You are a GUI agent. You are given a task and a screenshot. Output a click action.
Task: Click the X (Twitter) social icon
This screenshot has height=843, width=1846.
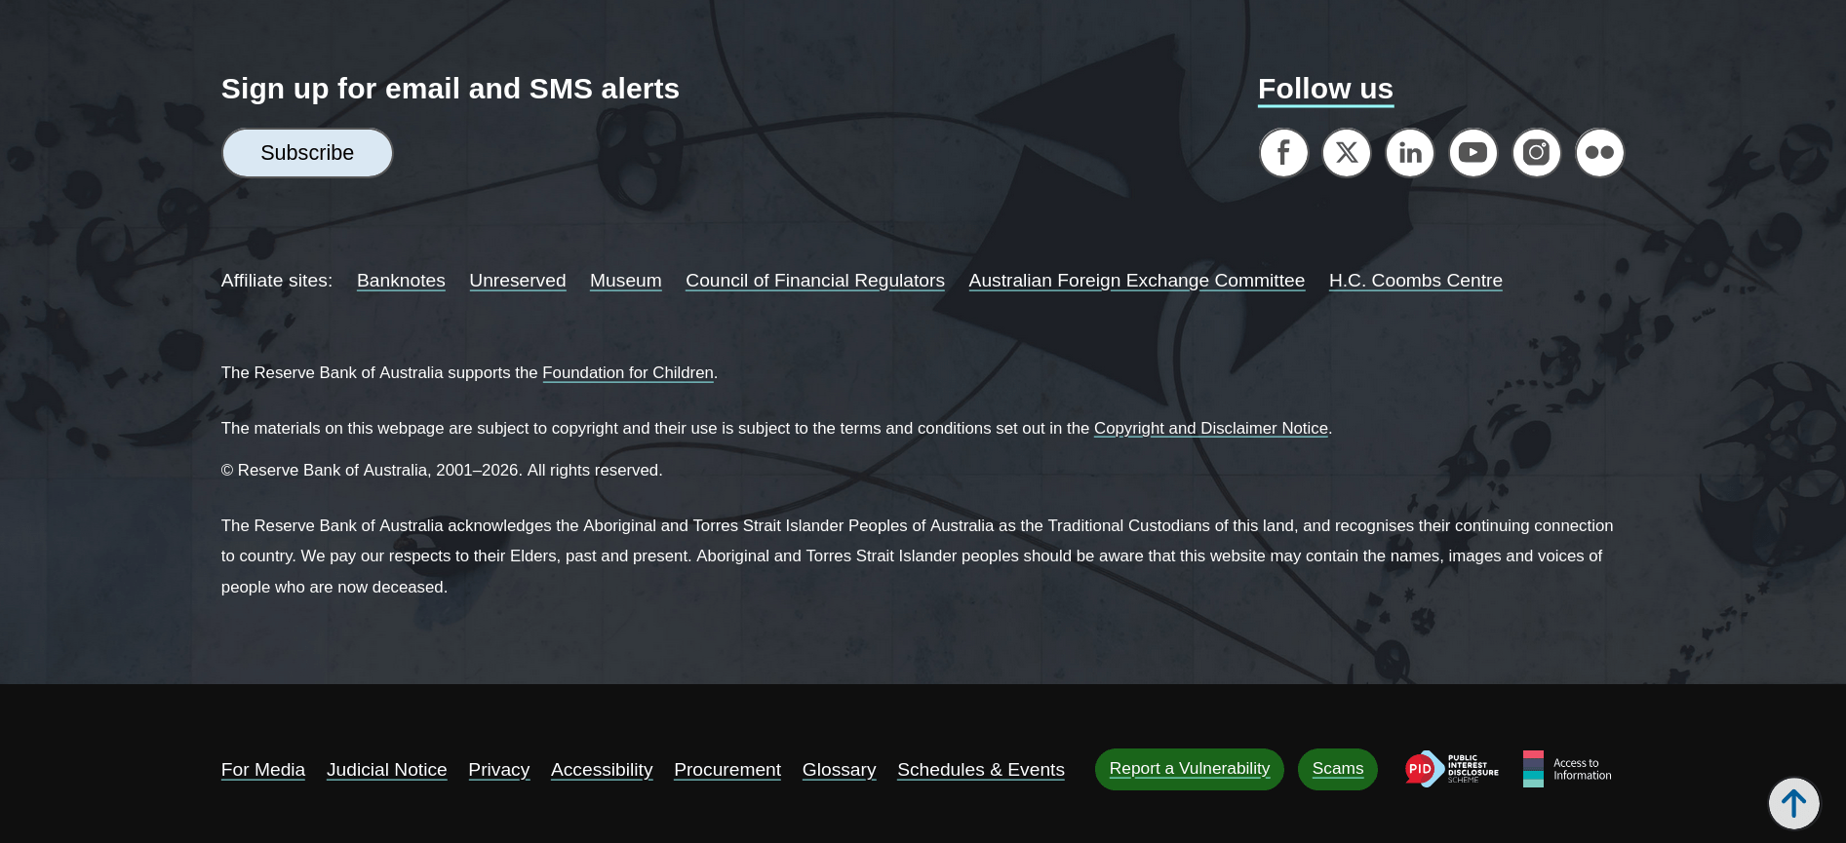1347,153
